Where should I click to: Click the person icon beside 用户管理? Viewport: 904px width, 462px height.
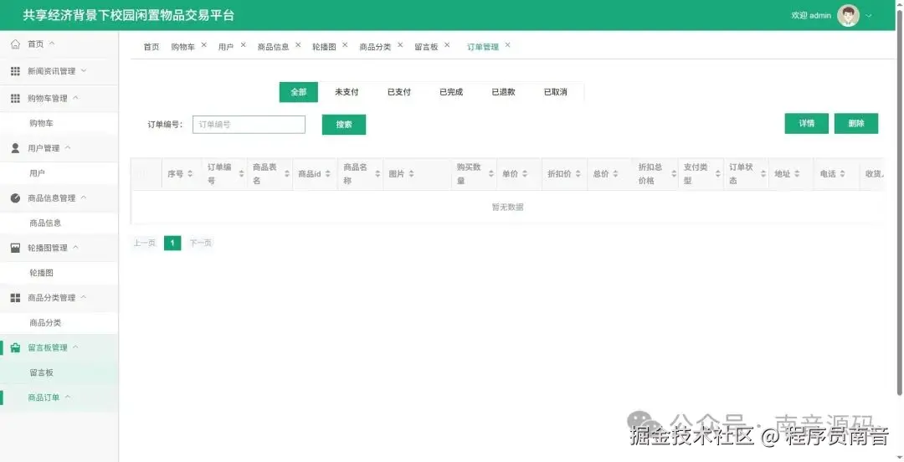click(16, 148)
